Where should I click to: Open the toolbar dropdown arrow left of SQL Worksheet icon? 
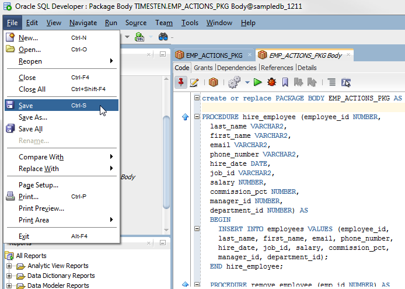click(127, 37)
